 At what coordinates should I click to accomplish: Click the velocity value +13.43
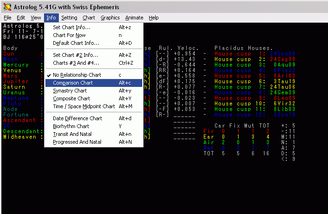pos(184,59)
